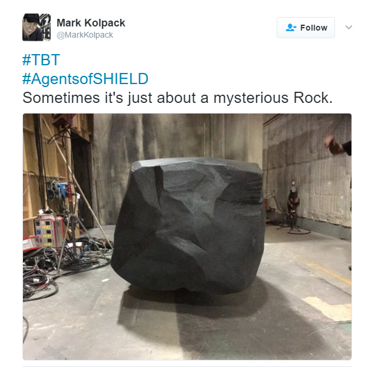The image size is (365, 367).
Task: Enlarge the black rock photo
Action: [x=187, y=236]
